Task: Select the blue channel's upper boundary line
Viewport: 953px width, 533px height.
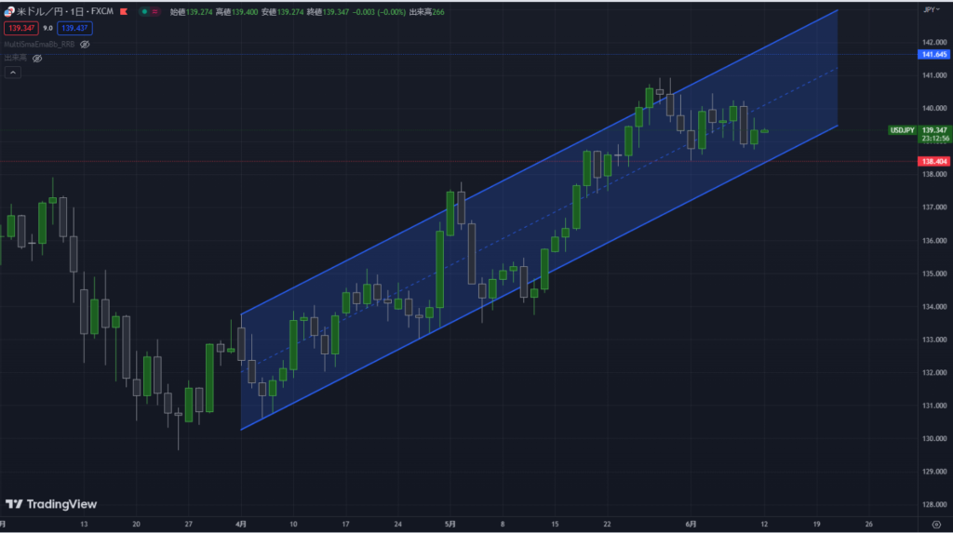Action: [540, 162]
